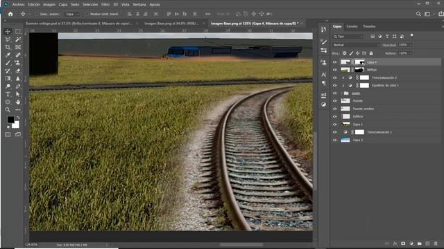Toggle Quick Mask mode icon
This screenshot has height=249, width=444.
tap(8, 135)
